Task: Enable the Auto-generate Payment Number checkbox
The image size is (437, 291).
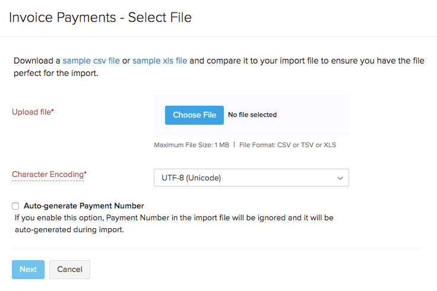Action: pyautogui.click(x=15, y=206)
